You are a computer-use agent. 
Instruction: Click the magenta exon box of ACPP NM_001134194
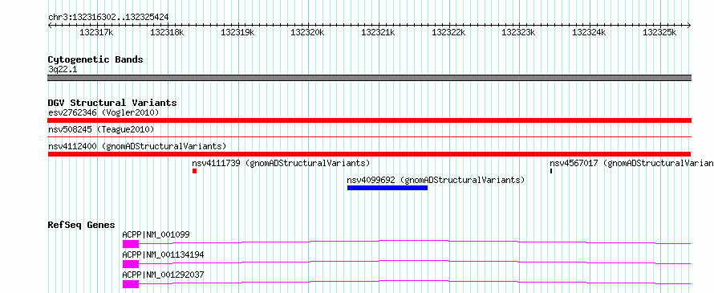pos(131,264)
